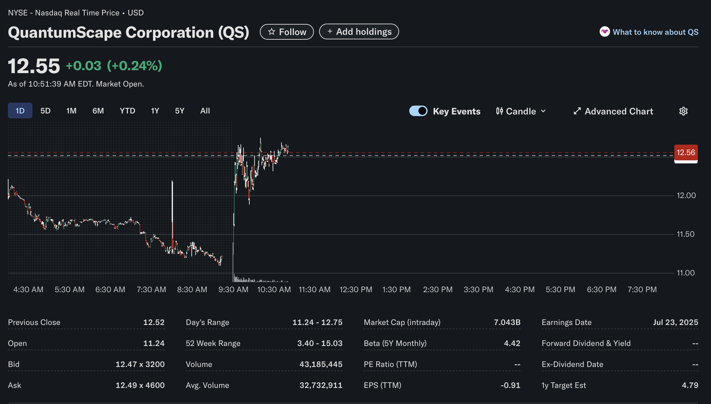Screen dimensions: 711x404
Task: Switch to the 1Y time range
Action: tap(155, 111)
